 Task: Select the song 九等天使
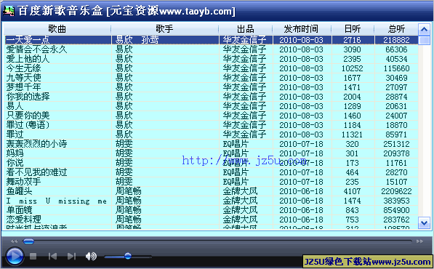23,78
